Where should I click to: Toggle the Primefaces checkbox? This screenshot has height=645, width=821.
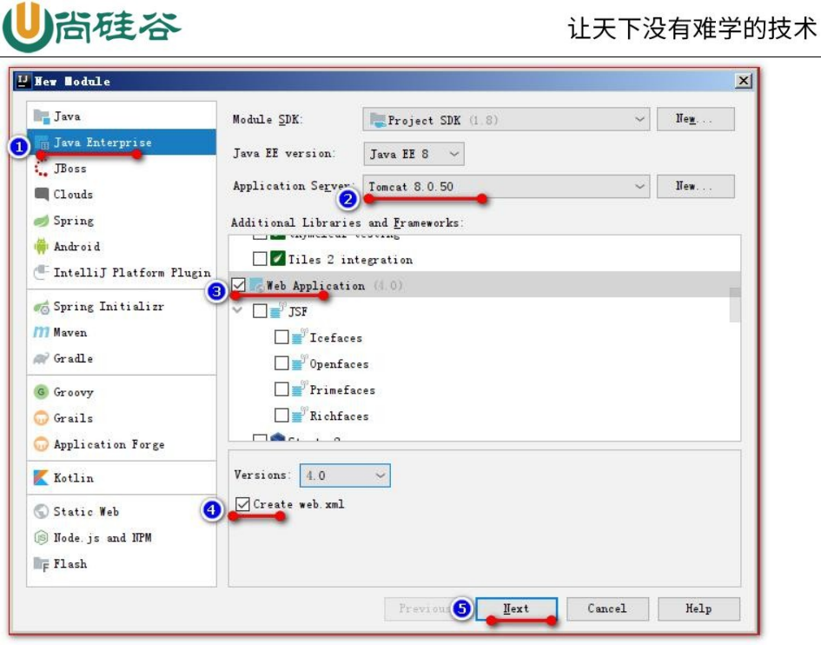click(x=281, y=389)
